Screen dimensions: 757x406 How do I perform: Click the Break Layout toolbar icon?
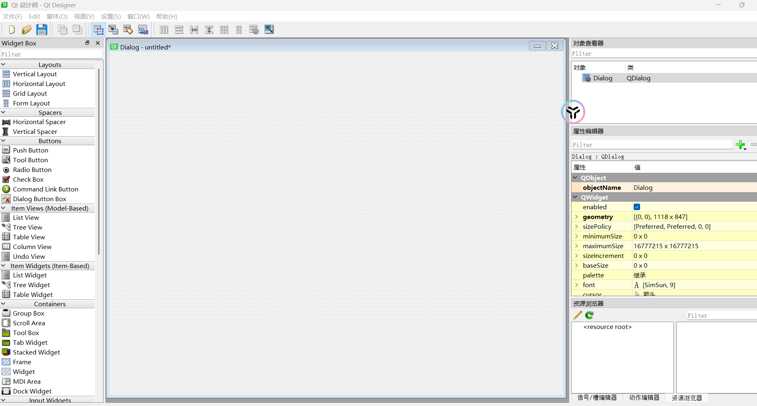(254, 30)
